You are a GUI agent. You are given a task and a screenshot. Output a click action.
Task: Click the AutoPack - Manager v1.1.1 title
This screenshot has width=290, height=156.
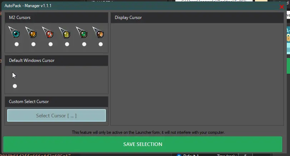click(28, 6)
